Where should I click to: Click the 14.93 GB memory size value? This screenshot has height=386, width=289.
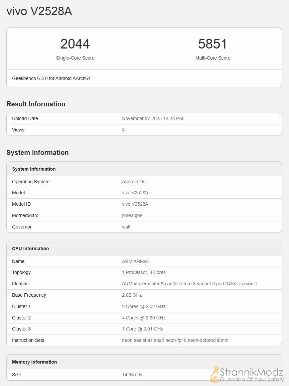(x=132, y=375)
